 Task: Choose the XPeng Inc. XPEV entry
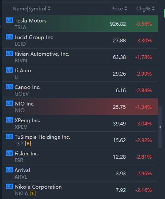80,123
